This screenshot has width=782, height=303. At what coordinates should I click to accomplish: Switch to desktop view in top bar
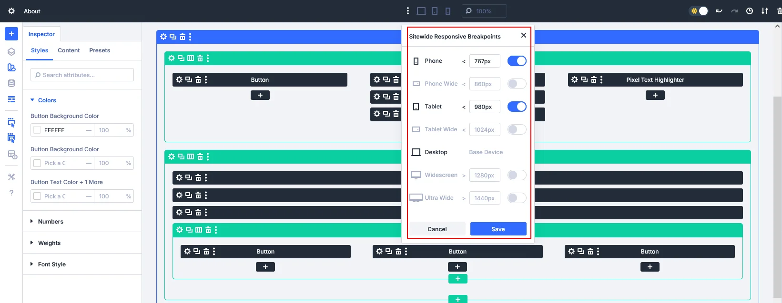tap(421, 11)
